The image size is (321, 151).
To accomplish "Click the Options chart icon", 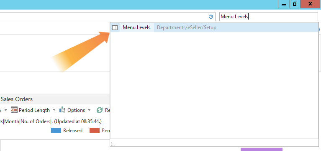I will (x=62, y=110).
